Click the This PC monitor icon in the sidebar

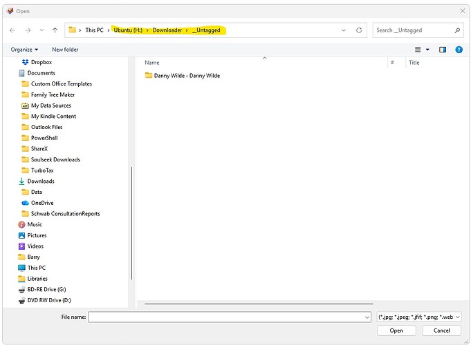pos(21,268)
